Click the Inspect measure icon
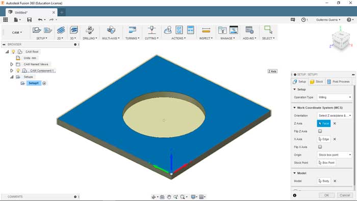Image resolution: width=357 pixels, height=201 pixels. [206, 30]
